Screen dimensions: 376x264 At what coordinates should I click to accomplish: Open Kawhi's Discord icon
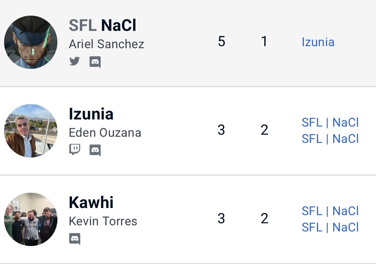click(75, 239)
